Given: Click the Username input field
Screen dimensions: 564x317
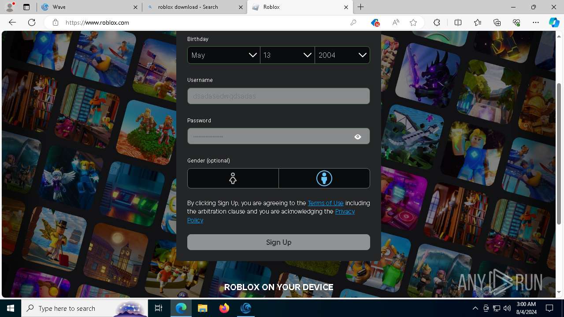Looking at the screenshot, I should [x=278, y=96].
